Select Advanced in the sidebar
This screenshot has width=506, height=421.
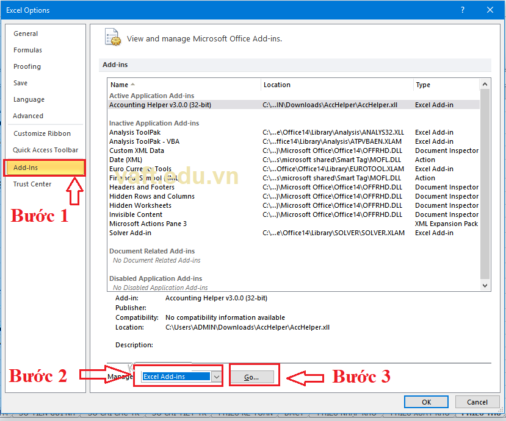click(27, 116)
